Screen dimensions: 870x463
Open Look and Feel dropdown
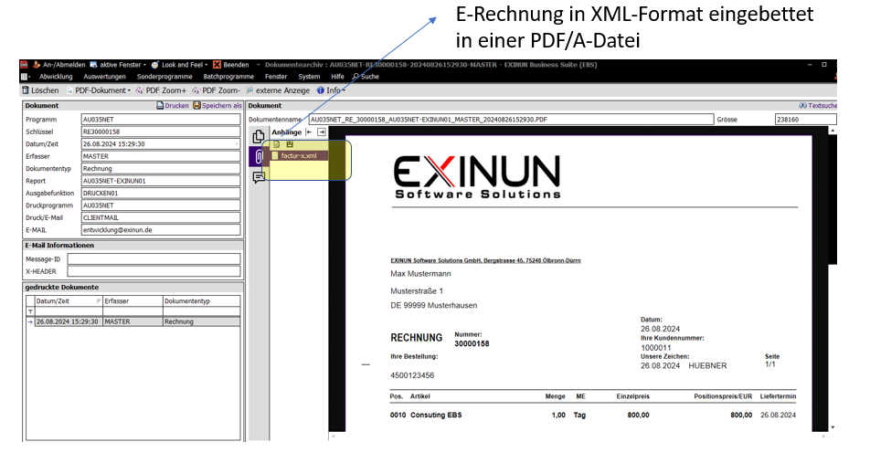179,65
